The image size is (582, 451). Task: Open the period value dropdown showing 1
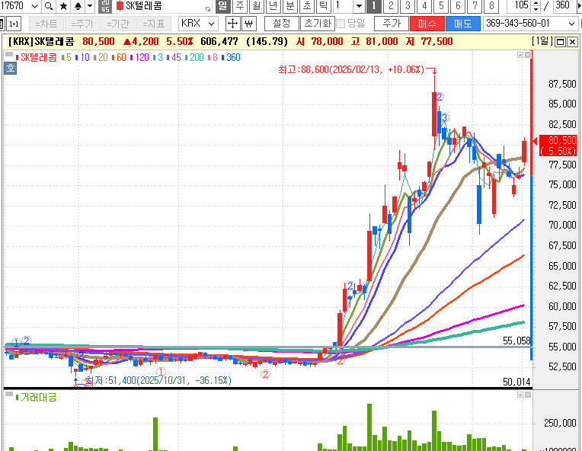[359, 6]
